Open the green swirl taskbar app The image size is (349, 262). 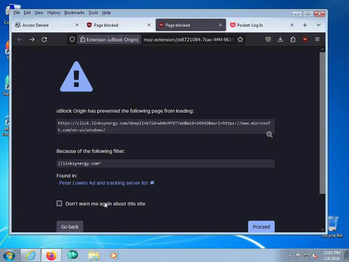tap(73, 255)
